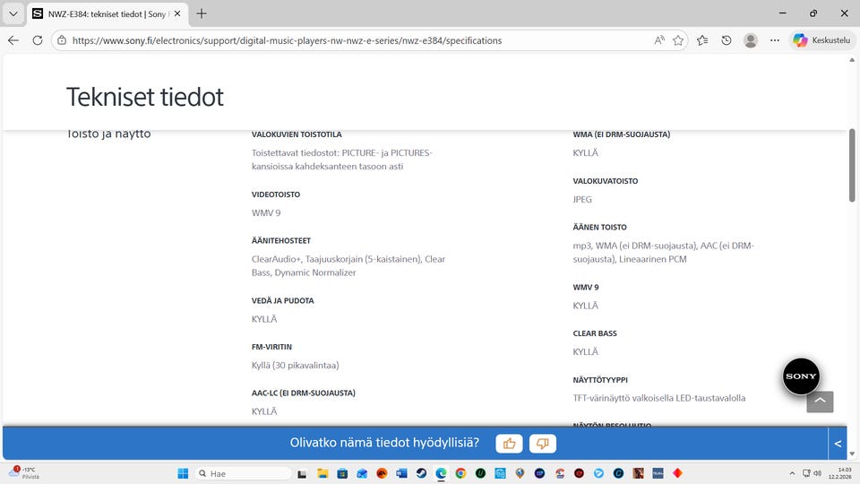The width and height of the screenshot is (860, 484).
Task: Click the Hae taskbar search box
Action: point(244,473)
